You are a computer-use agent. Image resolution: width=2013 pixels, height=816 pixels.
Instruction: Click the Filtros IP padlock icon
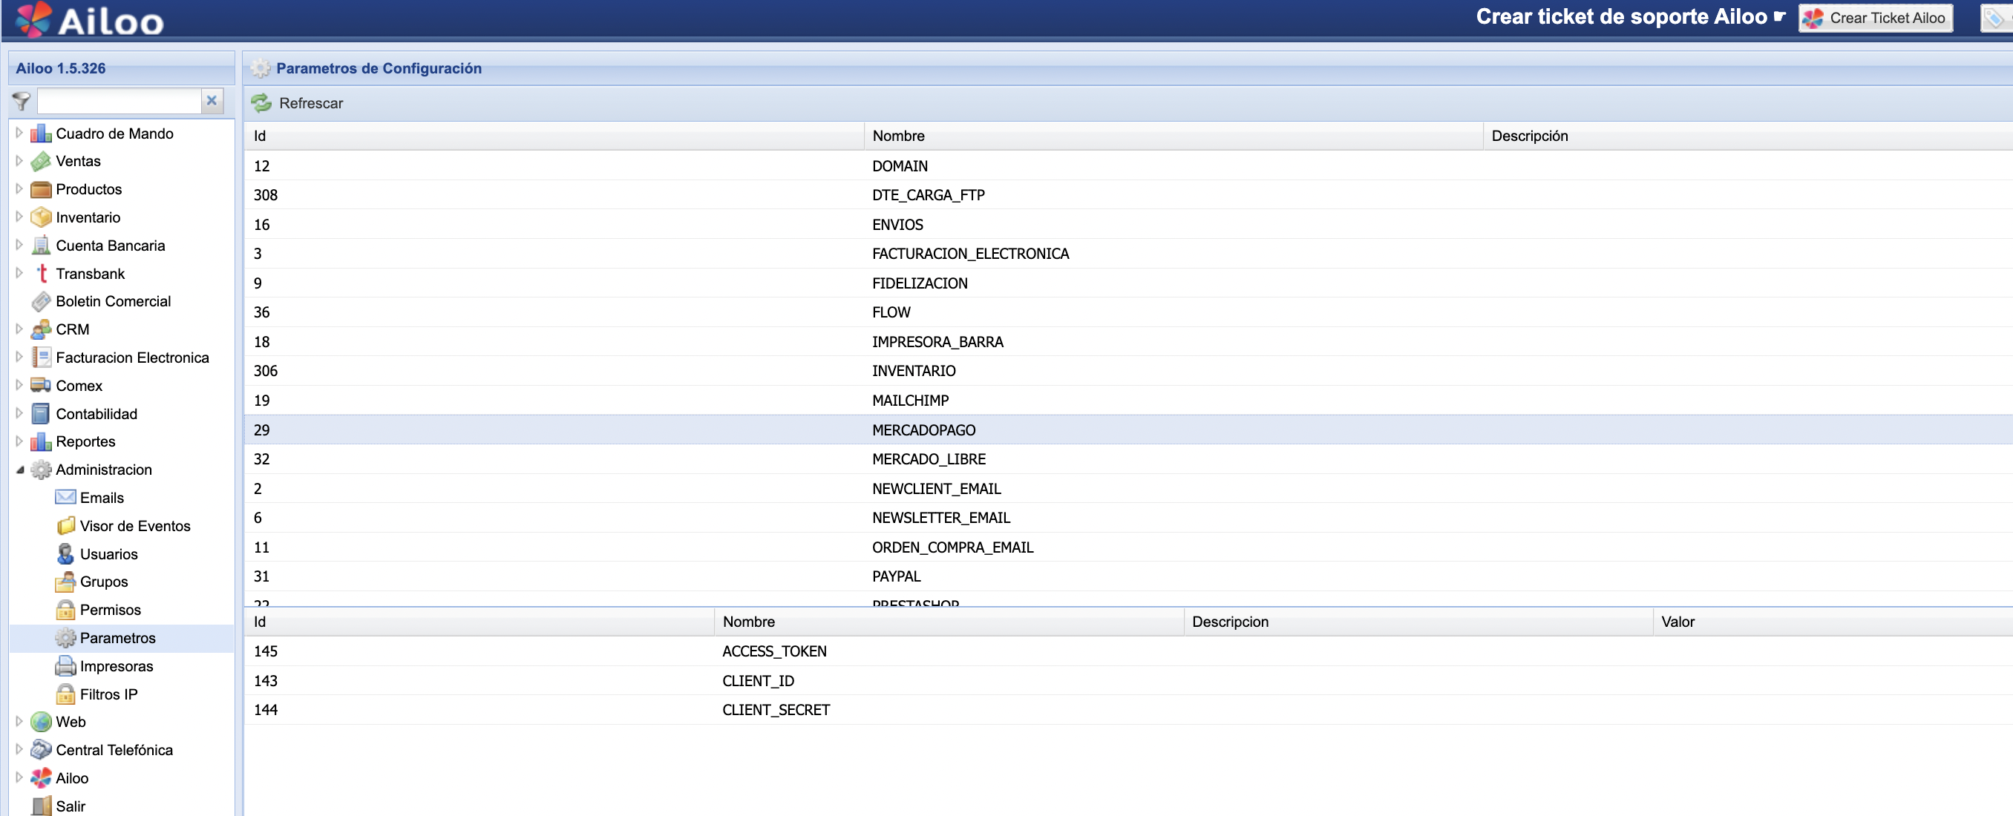[x=65, y=694]
